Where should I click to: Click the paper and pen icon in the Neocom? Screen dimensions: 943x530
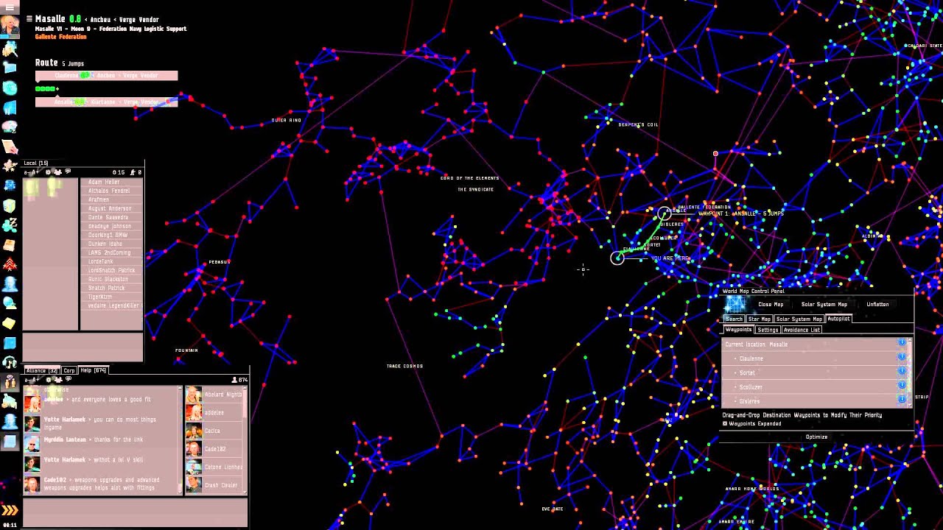(10, 146)
